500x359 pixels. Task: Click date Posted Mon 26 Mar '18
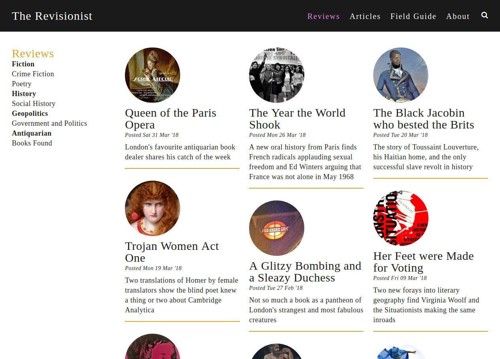277,135
